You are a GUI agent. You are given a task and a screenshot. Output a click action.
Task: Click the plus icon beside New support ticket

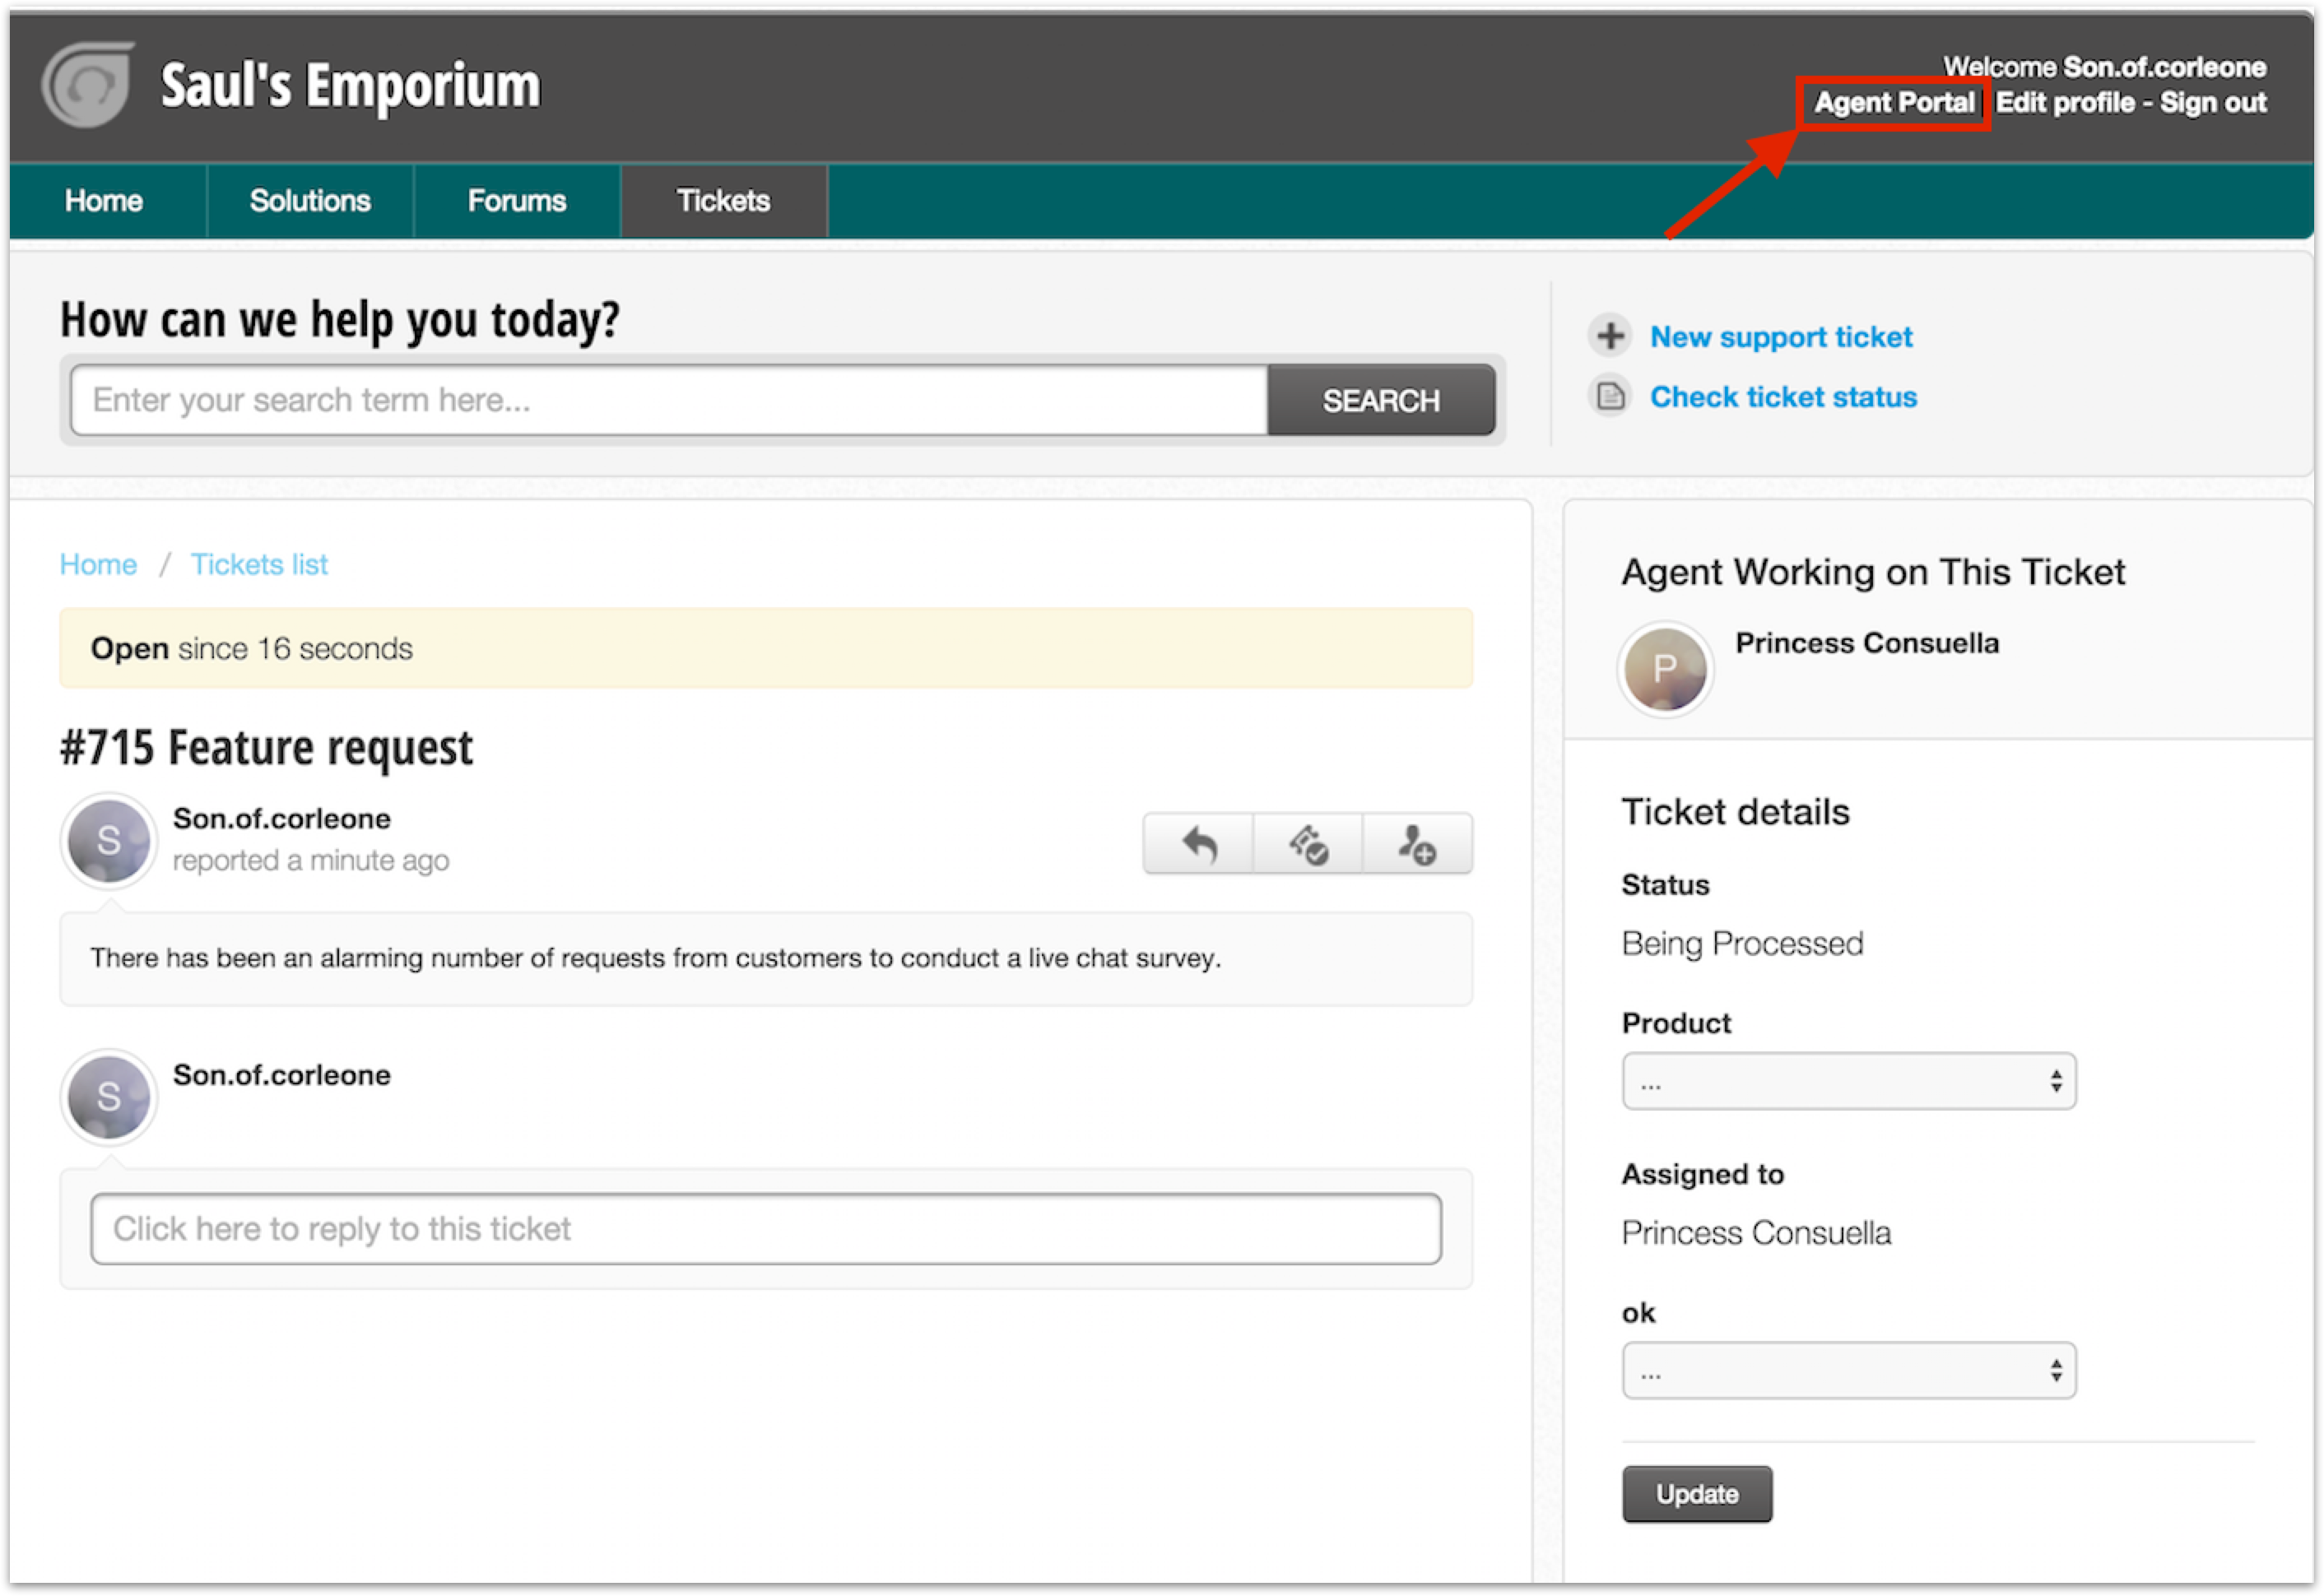[1610, 336]
